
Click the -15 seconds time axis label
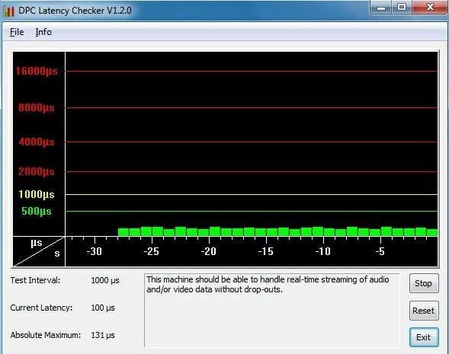[265, 251]
